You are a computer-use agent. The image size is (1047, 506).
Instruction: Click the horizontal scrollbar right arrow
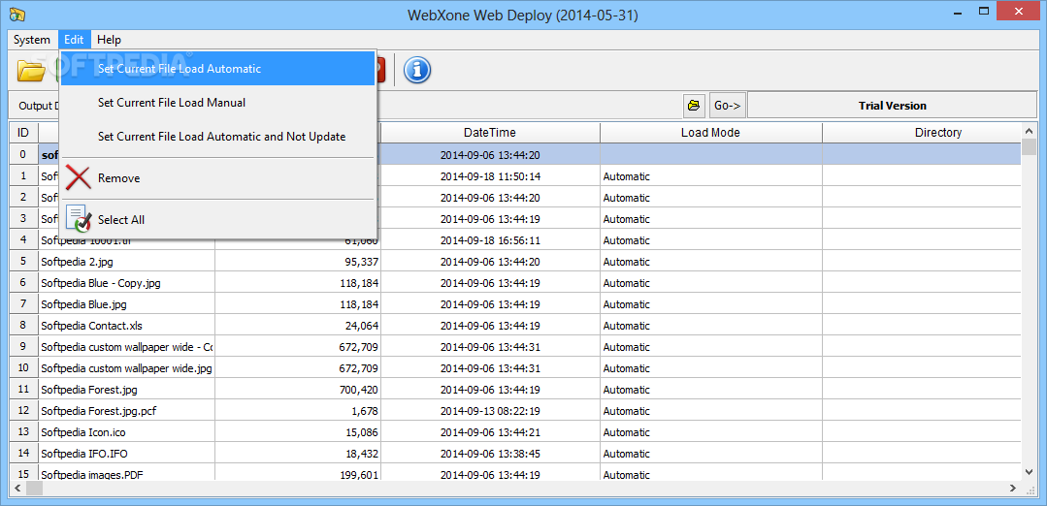[x=1014, y=488]
